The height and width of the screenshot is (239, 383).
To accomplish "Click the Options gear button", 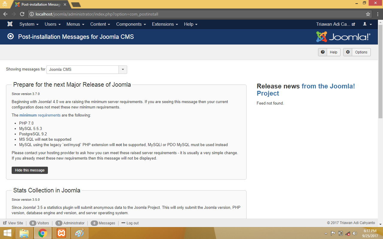I will [x=357, y=52].
